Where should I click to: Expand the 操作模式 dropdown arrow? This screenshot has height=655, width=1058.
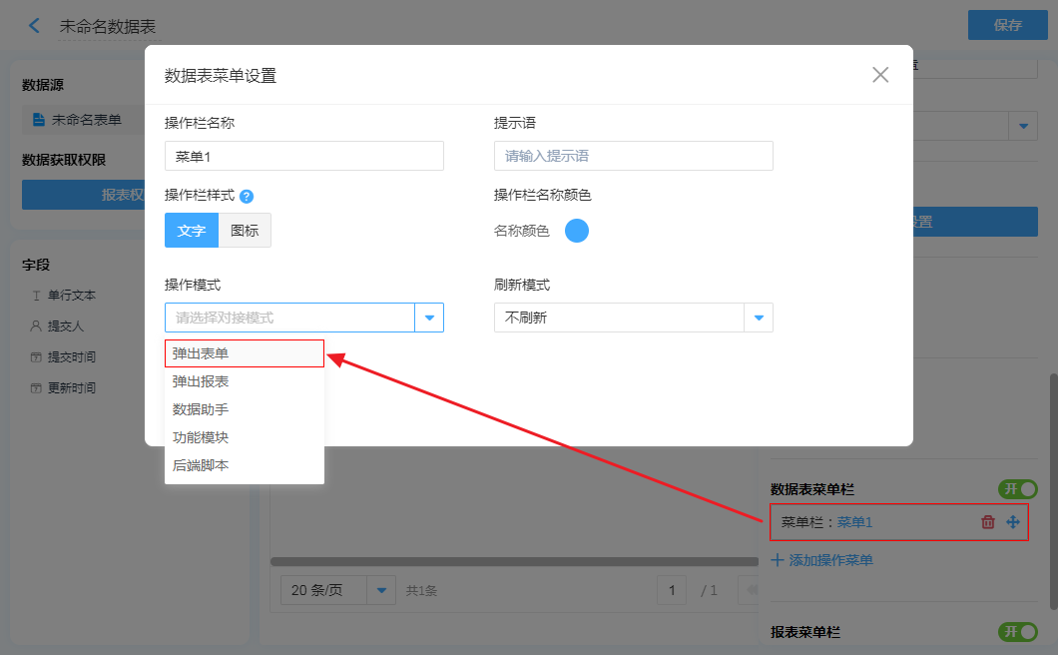[429, 318]
